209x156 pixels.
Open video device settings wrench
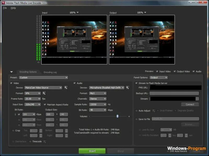click(x=66, y=88)
